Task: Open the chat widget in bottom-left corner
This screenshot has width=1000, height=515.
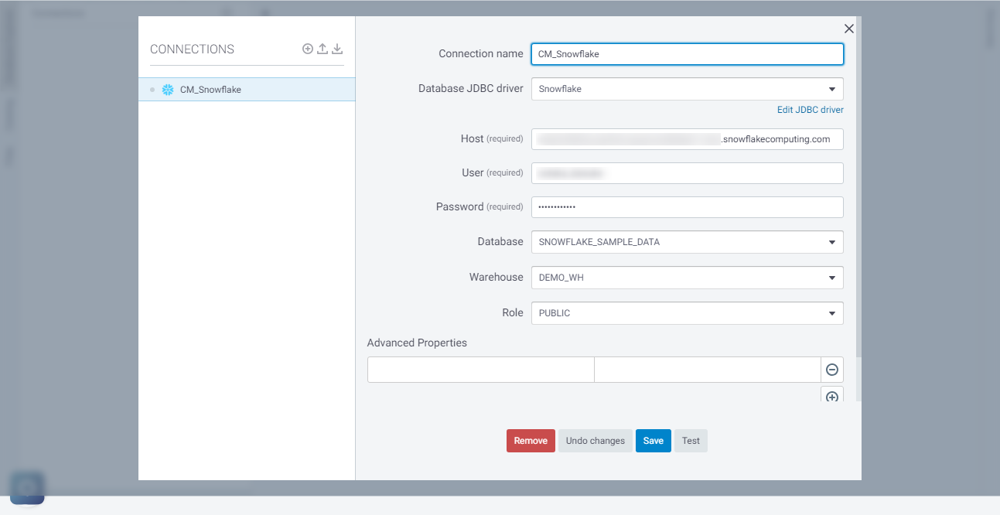Action: coord(27,488)
